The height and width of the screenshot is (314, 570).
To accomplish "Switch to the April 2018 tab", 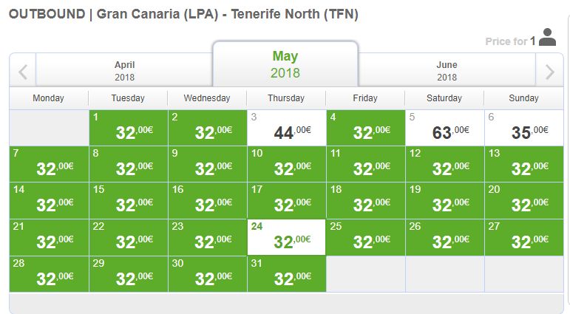I will tap(124, 70).
